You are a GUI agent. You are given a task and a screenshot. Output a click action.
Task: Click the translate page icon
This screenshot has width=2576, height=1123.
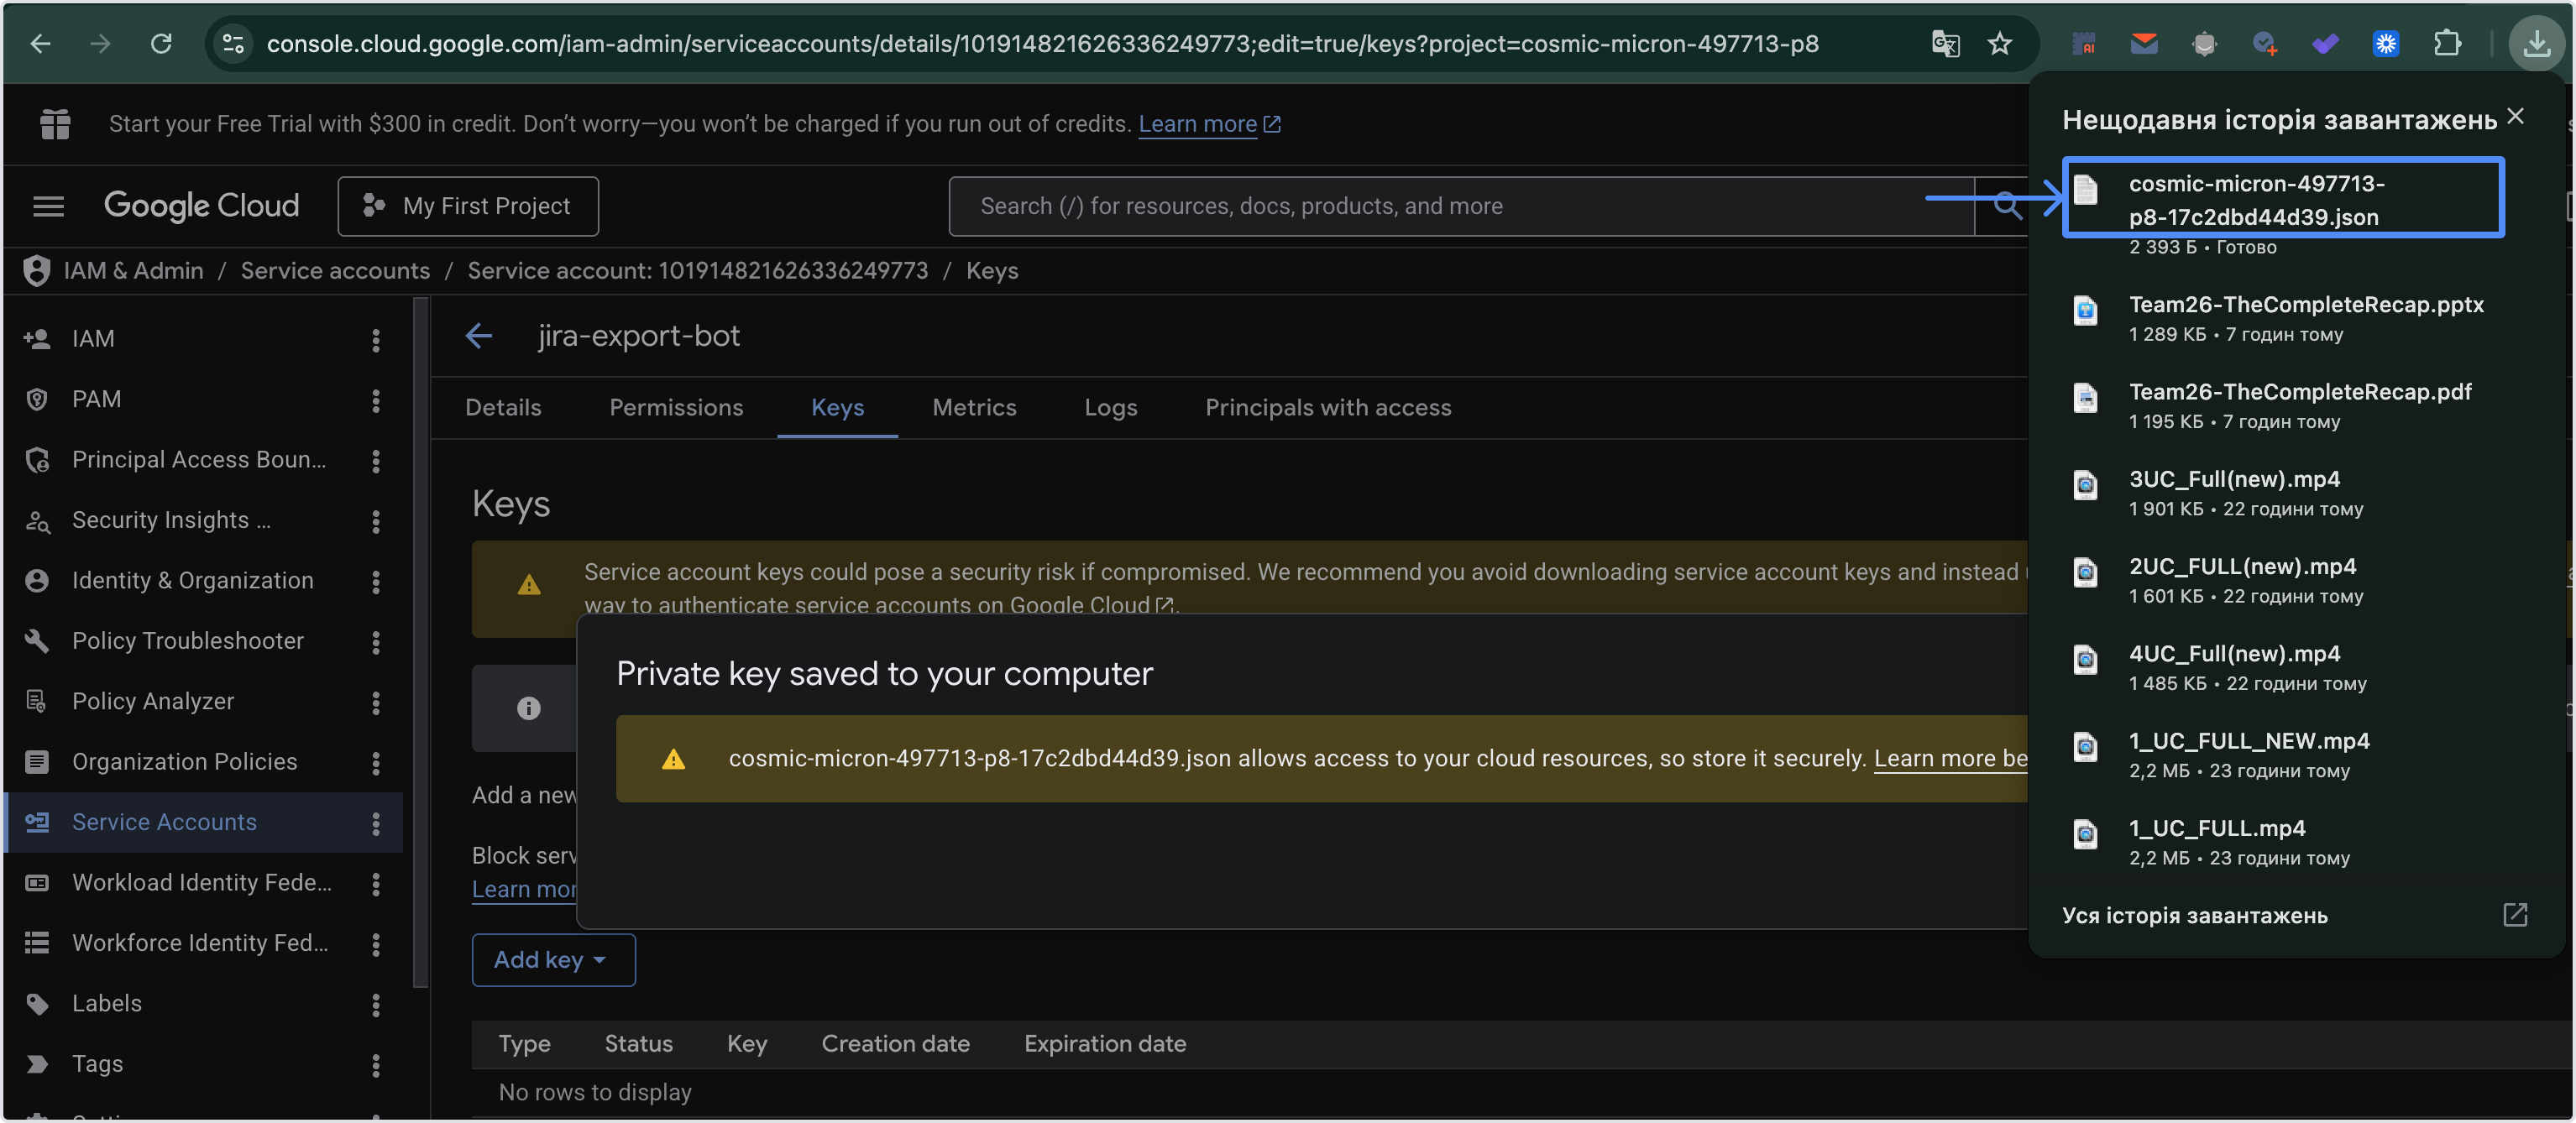tap(1945, 43)
